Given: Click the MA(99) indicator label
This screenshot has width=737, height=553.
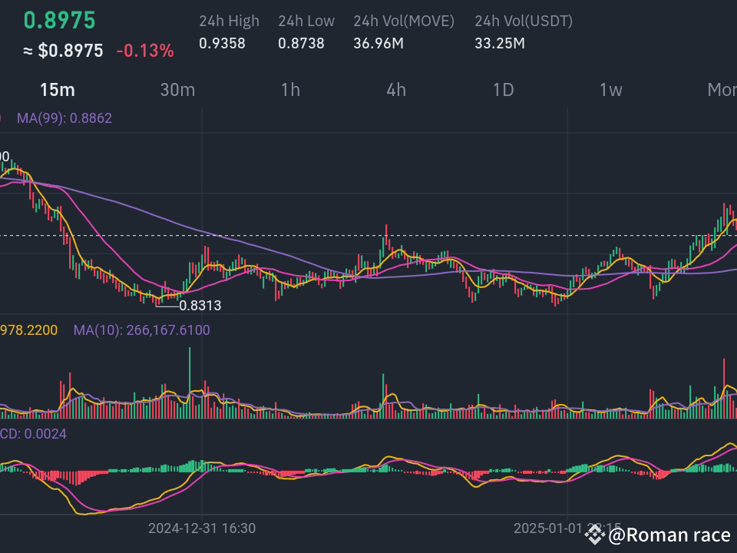Looking at the screenshot, I should pyautogui.click(x=64, y=118).
